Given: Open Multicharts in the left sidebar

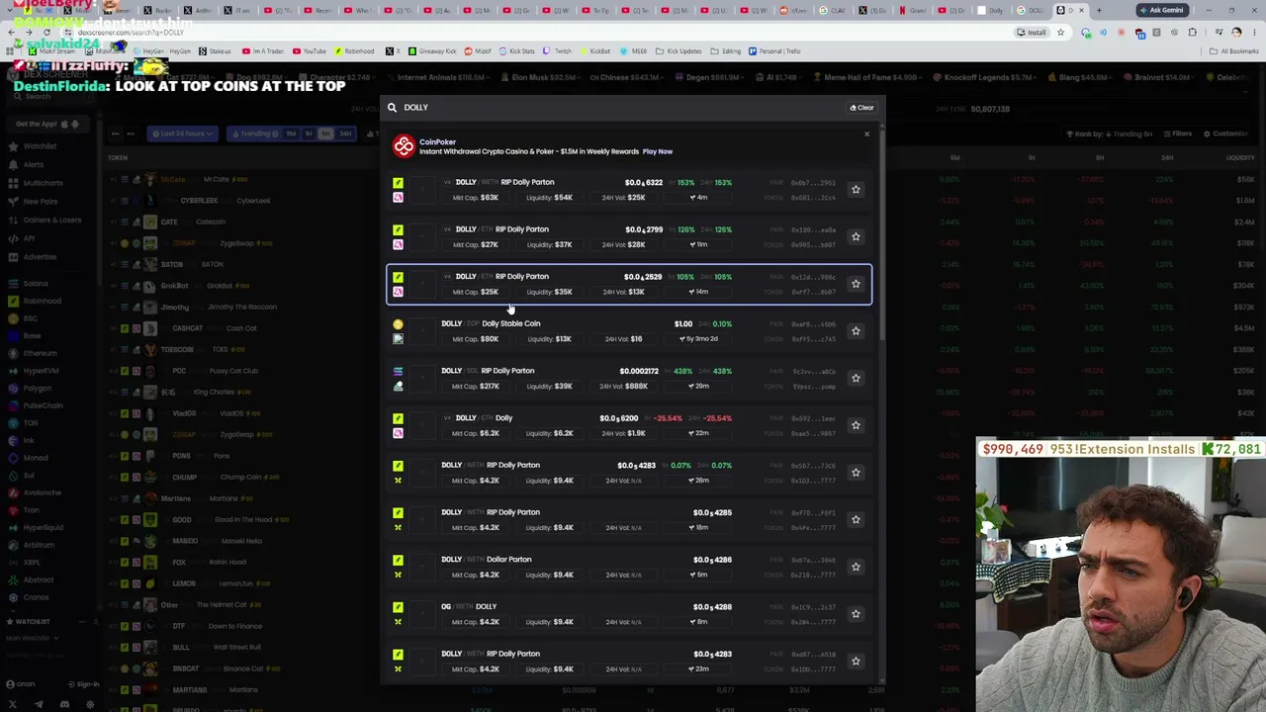Looking at the screenshot, I should point(43,183).
